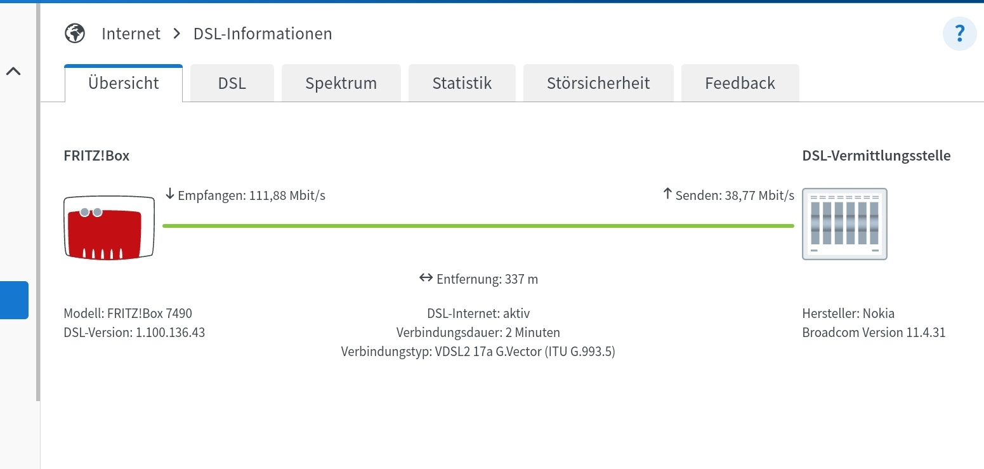Click the globe icon in the breadcrumb
The width and height of the screenshot is (984, 469).
pyautogui.click(x=75, y=32)
